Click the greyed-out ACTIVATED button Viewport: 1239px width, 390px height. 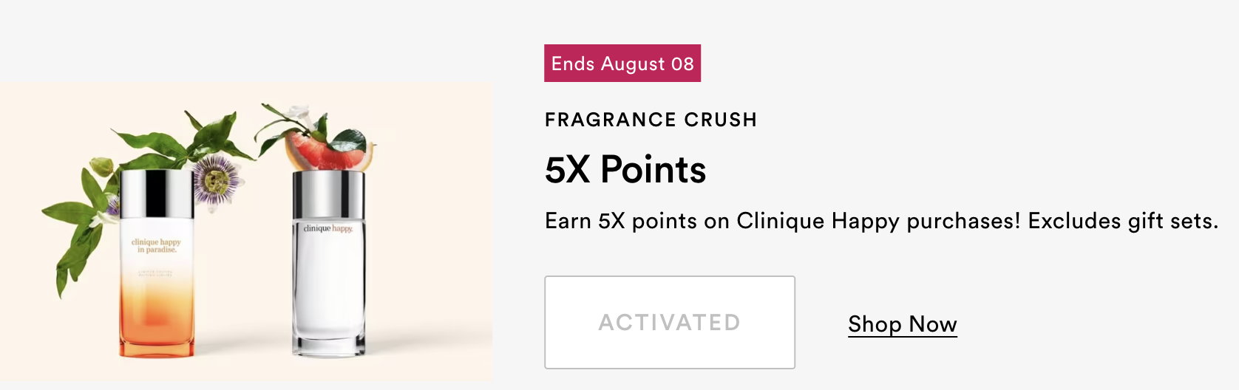670,322
